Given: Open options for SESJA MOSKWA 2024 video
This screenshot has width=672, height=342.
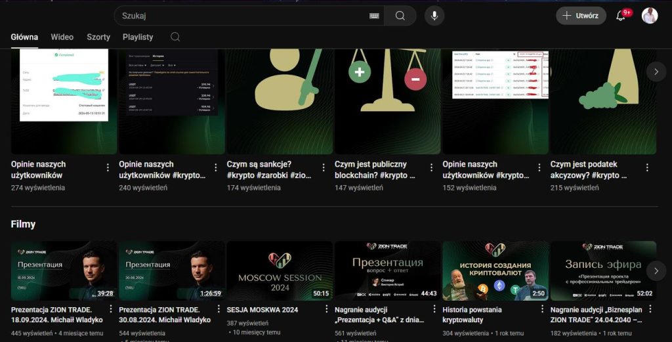Looking at the screenshot, I should (x=326, y=309).
